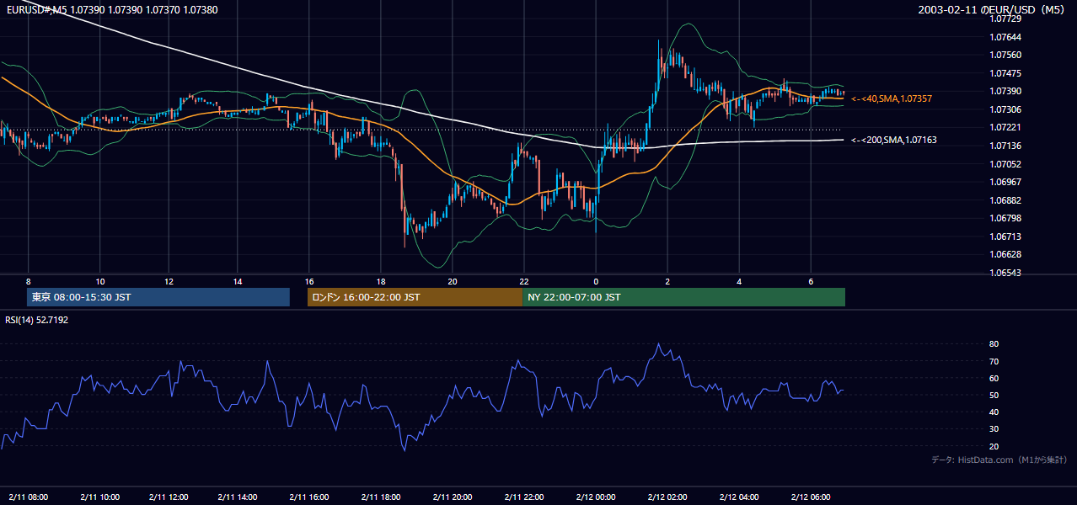Viewport: 1077px width, 505px height.
Task: Click the RSI scale 30 level label
Action: click(994, 428)
